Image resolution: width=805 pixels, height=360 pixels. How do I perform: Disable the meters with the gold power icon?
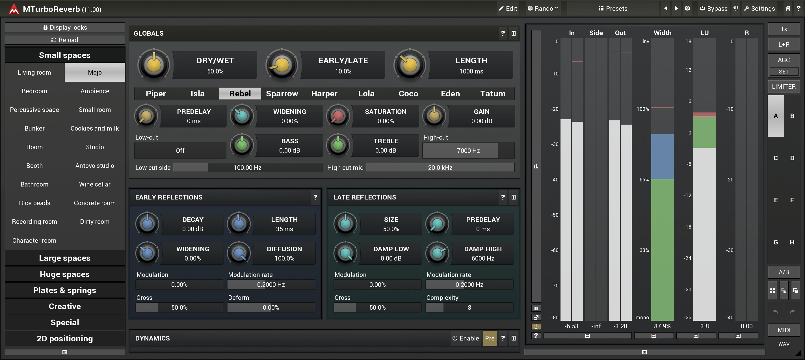click(x=536, y=327)
